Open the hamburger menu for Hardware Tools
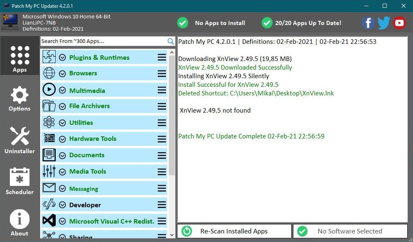The height and width of the screenshot is (242, 413). (162, 139)
